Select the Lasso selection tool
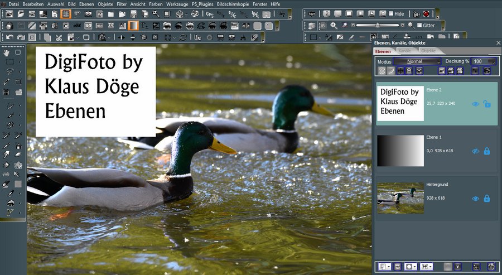Image resolution: width=502 pixels, height=275 pixels. point(9,71)
